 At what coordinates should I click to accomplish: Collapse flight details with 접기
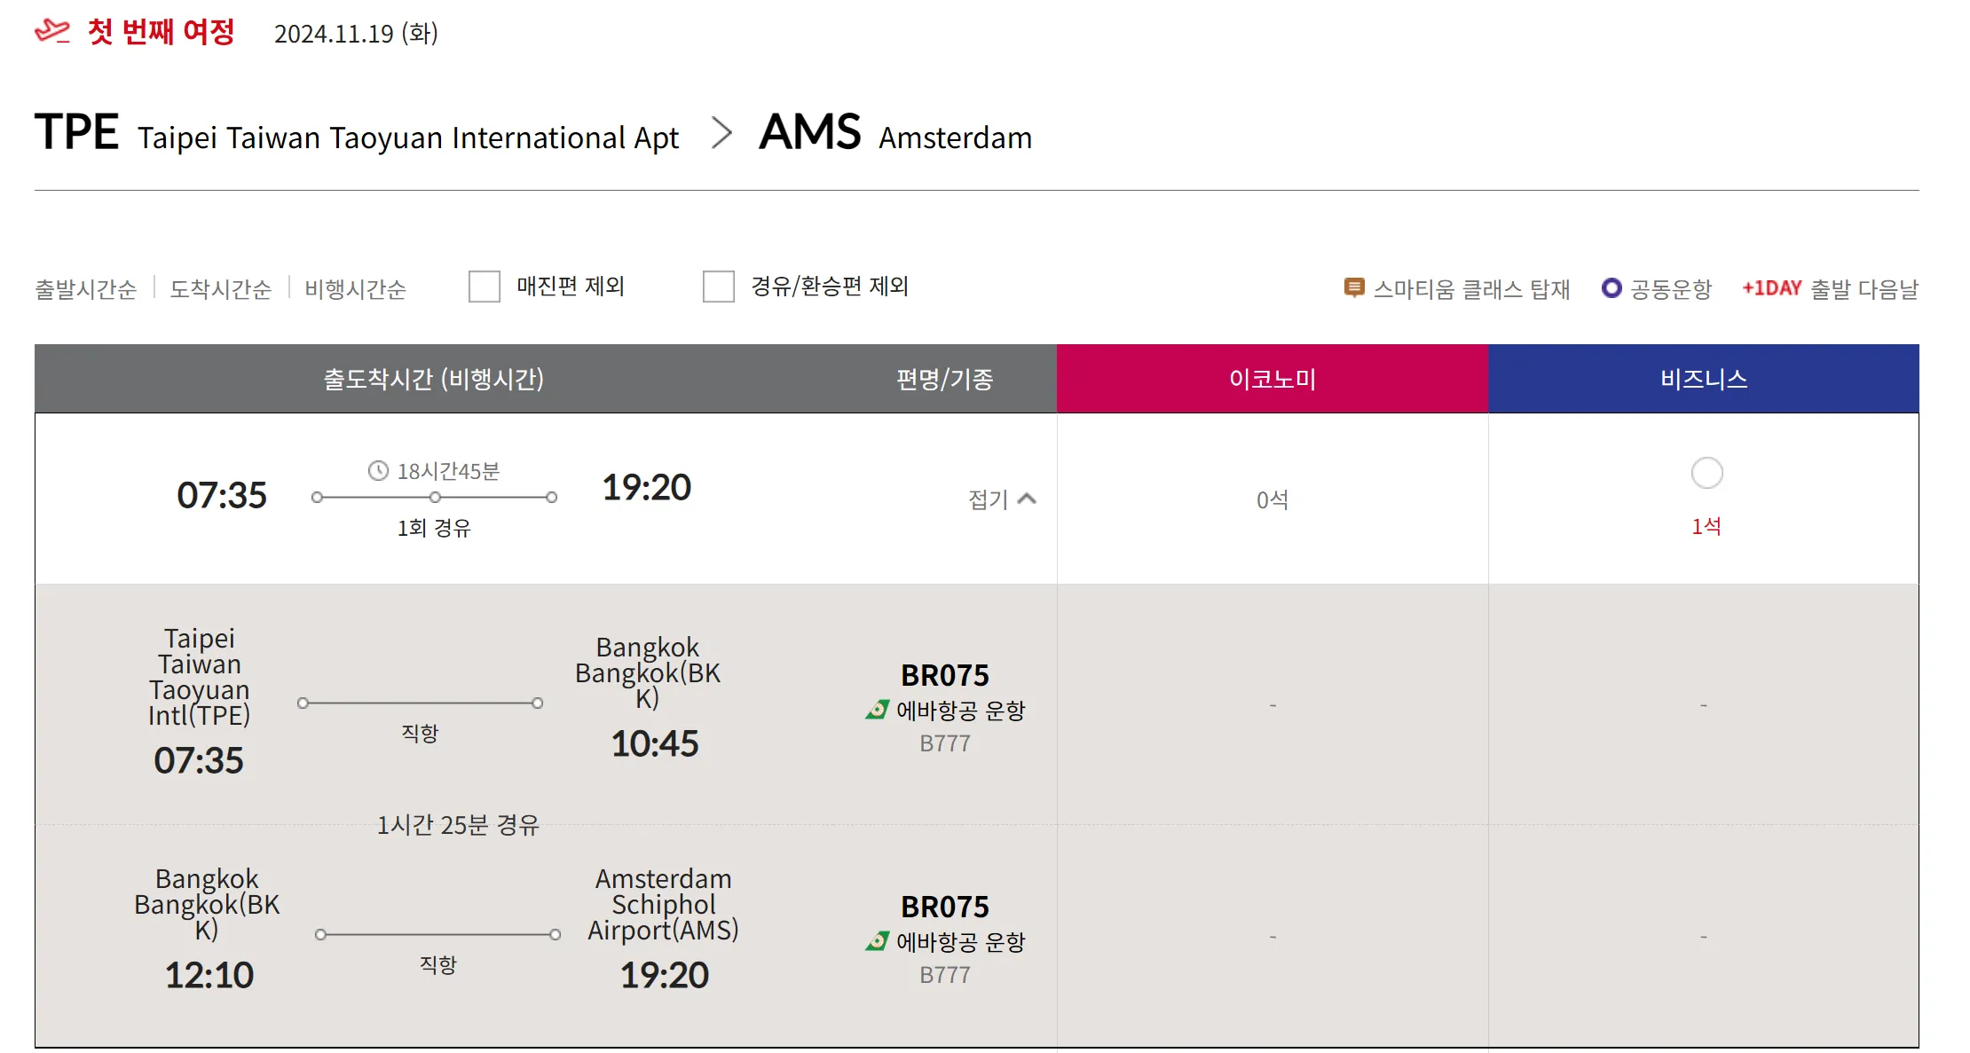(x=988, y=499)
